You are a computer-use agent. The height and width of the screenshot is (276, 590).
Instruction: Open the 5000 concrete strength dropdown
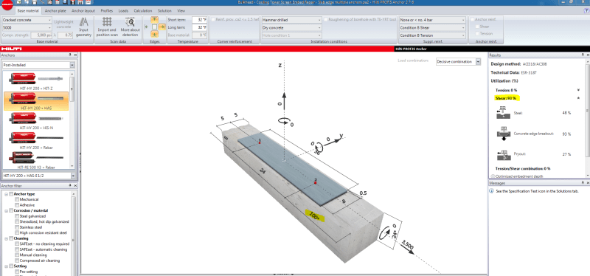point(27,27)
